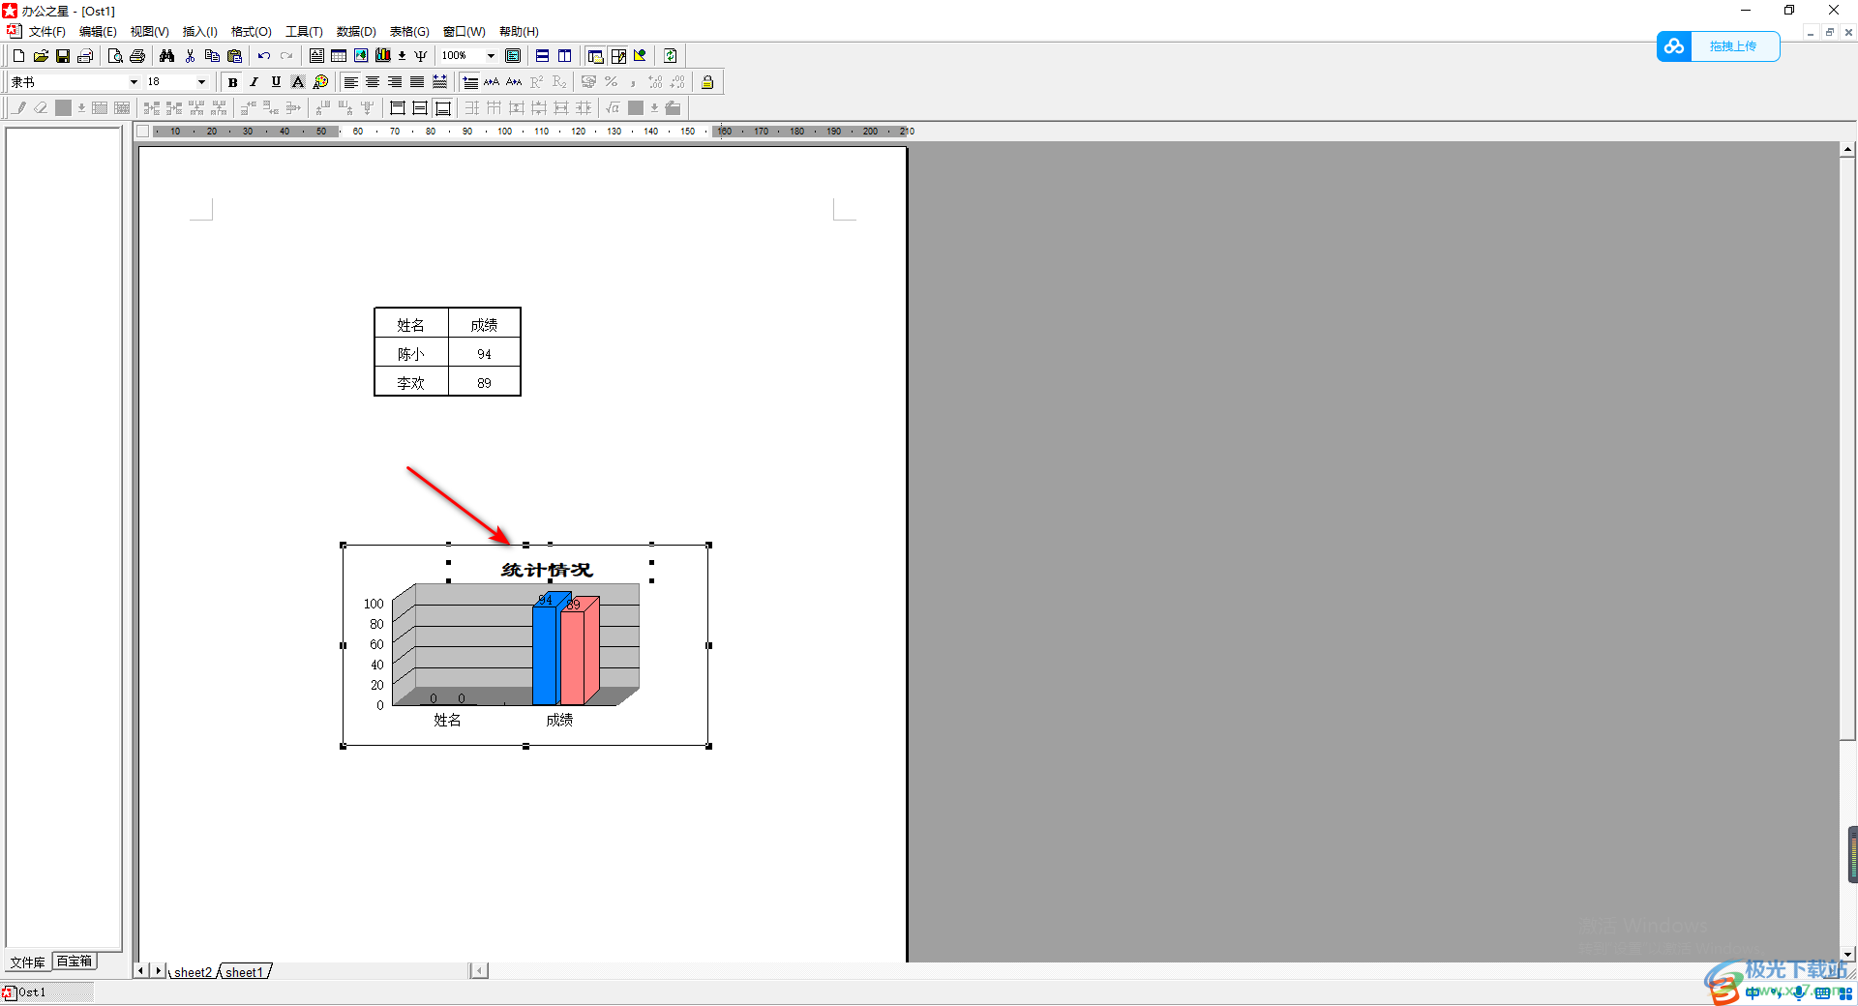Open the 编辑(E) menu
Image resolution: width=1858 pixels, height=1006 pixels.
98,32
